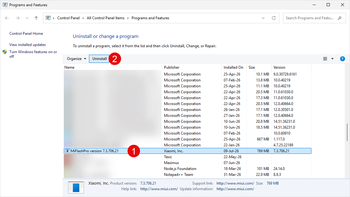The image size is (350, 197).
Task: Click the 09-Jul-26 installed date cell
Action: pos(231,151)
